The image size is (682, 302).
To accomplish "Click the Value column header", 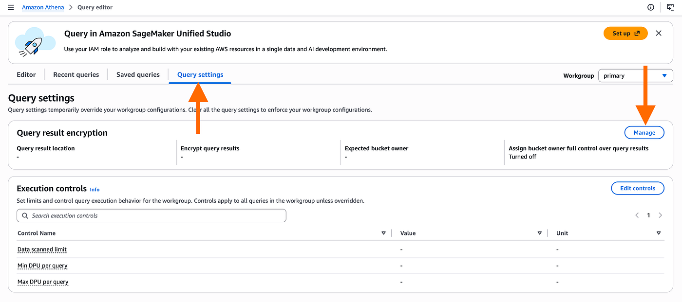I will point(408,233).
